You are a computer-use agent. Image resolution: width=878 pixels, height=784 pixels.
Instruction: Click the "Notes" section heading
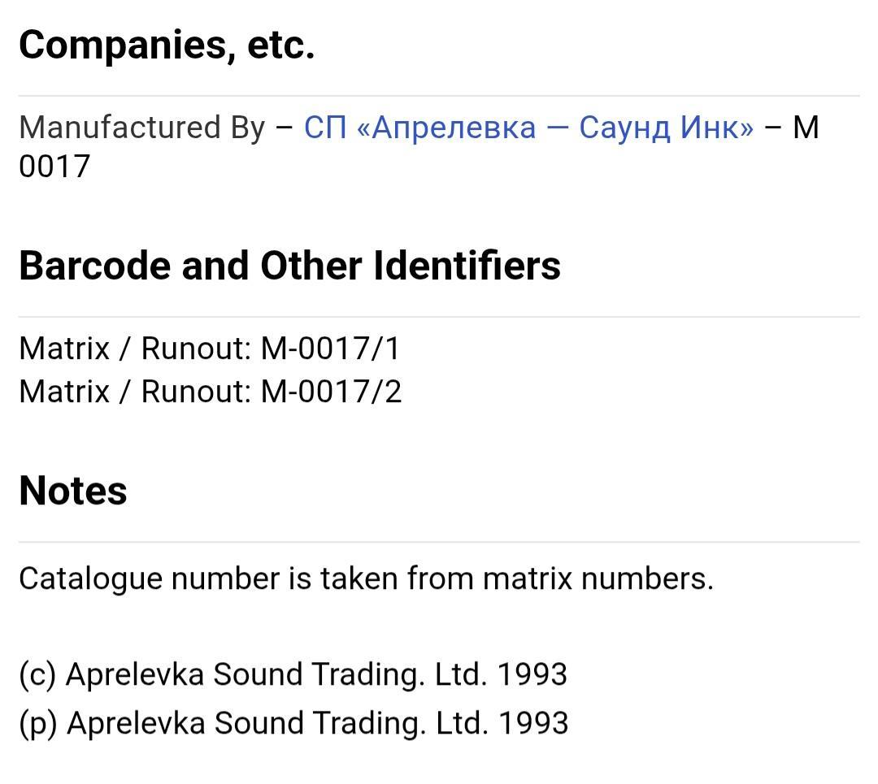(73, 491)
